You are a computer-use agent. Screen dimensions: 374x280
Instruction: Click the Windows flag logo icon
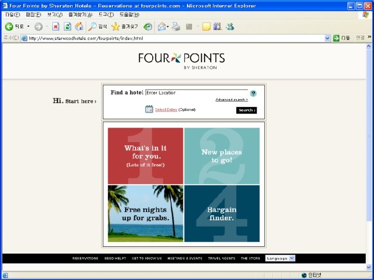pyautogui.click(x=365, y=15)
